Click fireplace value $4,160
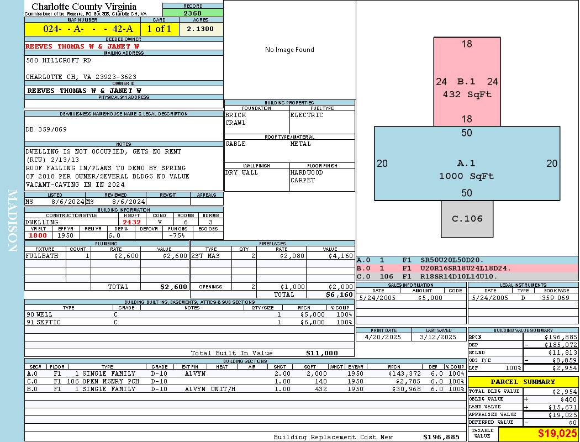 coord(341,256)
